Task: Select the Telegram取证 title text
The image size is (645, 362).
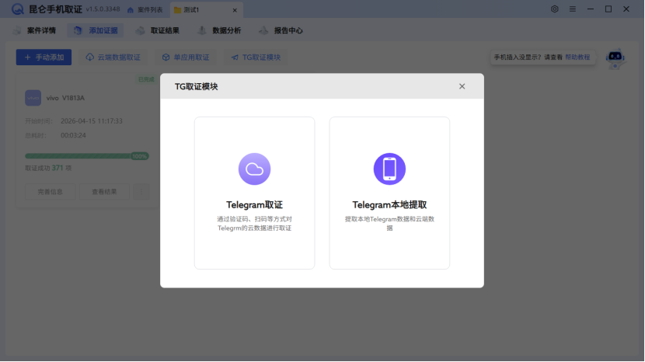Action: click(x=254, y=205)
